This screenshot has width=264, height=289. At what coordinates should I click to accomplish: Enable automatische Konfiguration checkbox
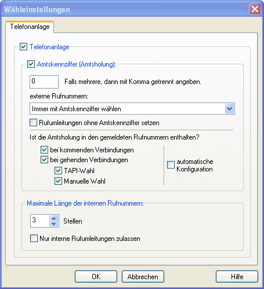[171, 165]
